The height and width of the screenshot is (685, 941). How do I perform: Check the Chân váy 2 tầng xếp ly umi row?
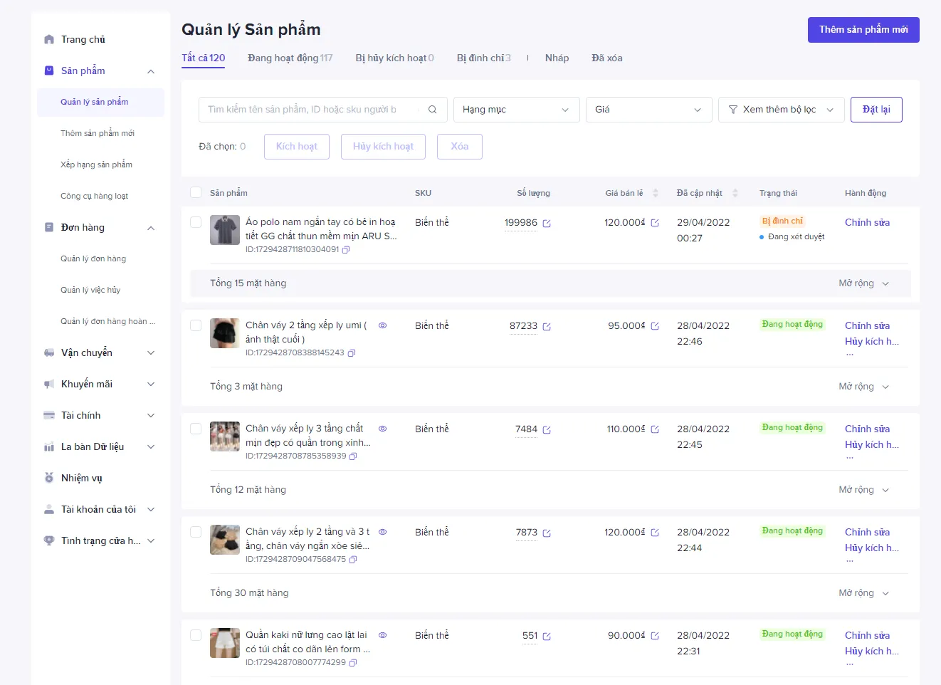[196, 325]
